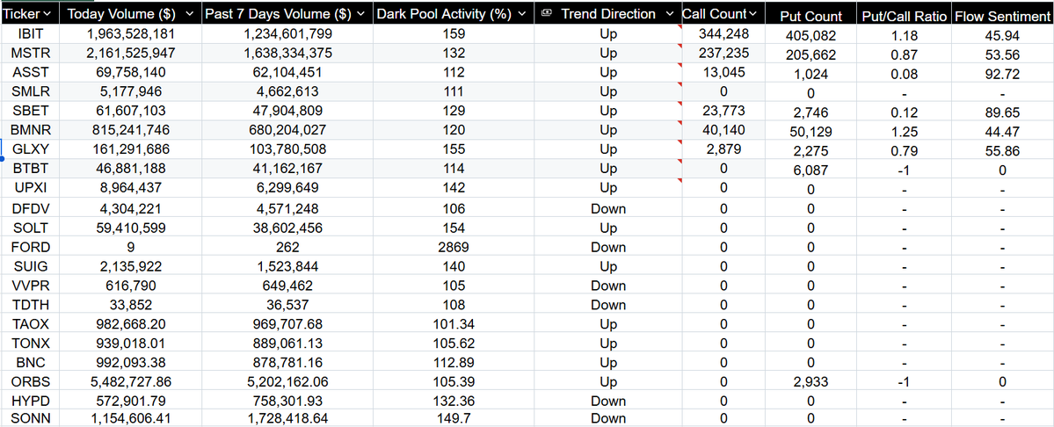Click the today volume 59,410,599 for SOLT

[x=130, y=228]
